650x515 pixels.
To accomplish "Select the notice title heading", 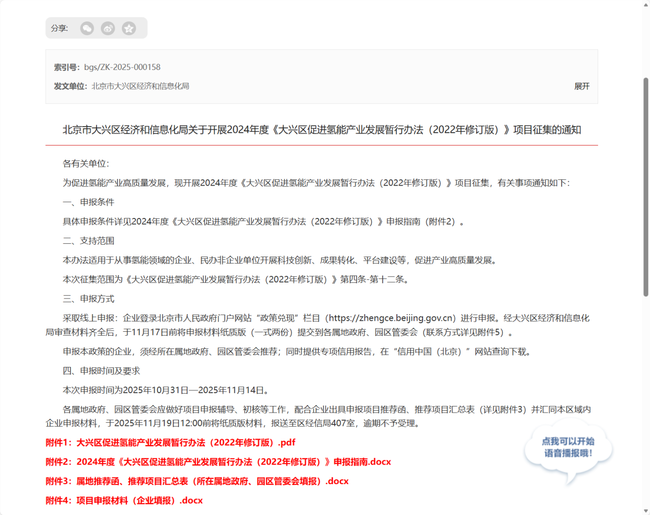I will [x=325, y=129].
